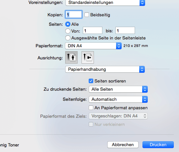The image size is (179, 152).
Task: Enable the Beidseitig checkbox
Action: 87,15
